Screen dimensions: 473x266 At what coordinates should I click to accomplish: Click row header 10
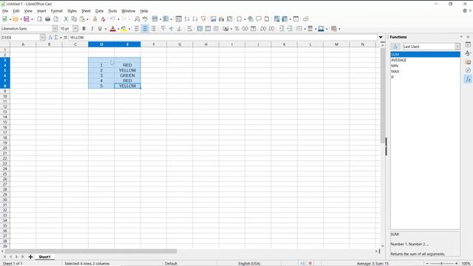coord(5,96)
